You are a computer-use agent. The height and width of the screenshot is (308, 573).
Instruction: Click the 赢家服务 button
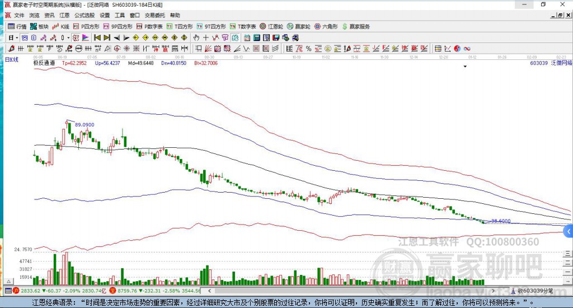[356, 26]
